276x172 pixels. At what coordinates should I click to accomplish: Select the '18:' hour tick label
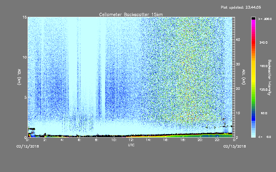point(183,140)
